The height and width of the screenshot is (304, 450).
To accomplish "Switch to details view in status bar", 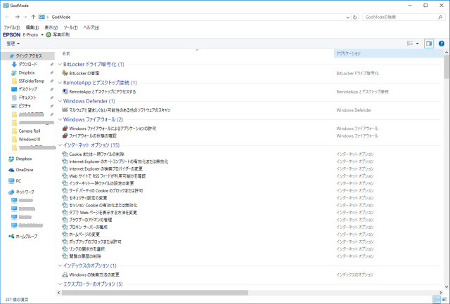I will (x=437, y=299).
